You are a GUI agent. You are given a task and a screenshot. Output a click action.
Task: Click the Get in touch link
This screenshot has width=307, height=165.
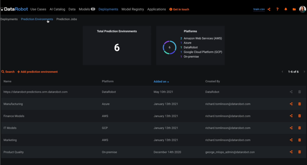point(179,9)
